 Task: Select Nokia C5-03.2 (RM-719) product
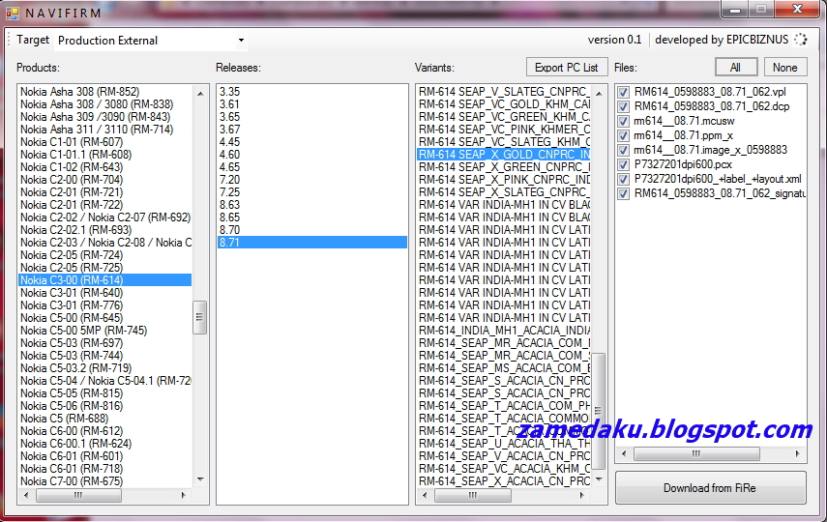105,368
